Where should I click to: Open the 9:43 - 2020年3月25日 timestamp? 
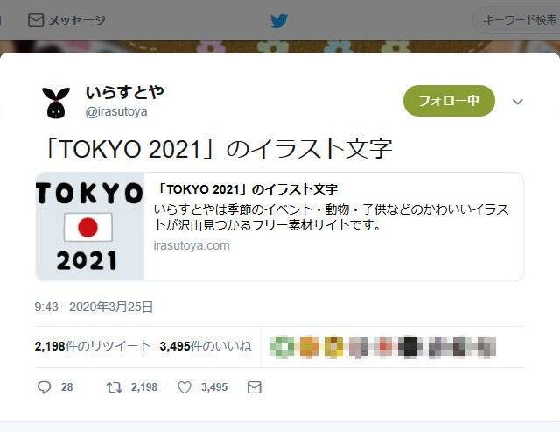coord(94,307)
